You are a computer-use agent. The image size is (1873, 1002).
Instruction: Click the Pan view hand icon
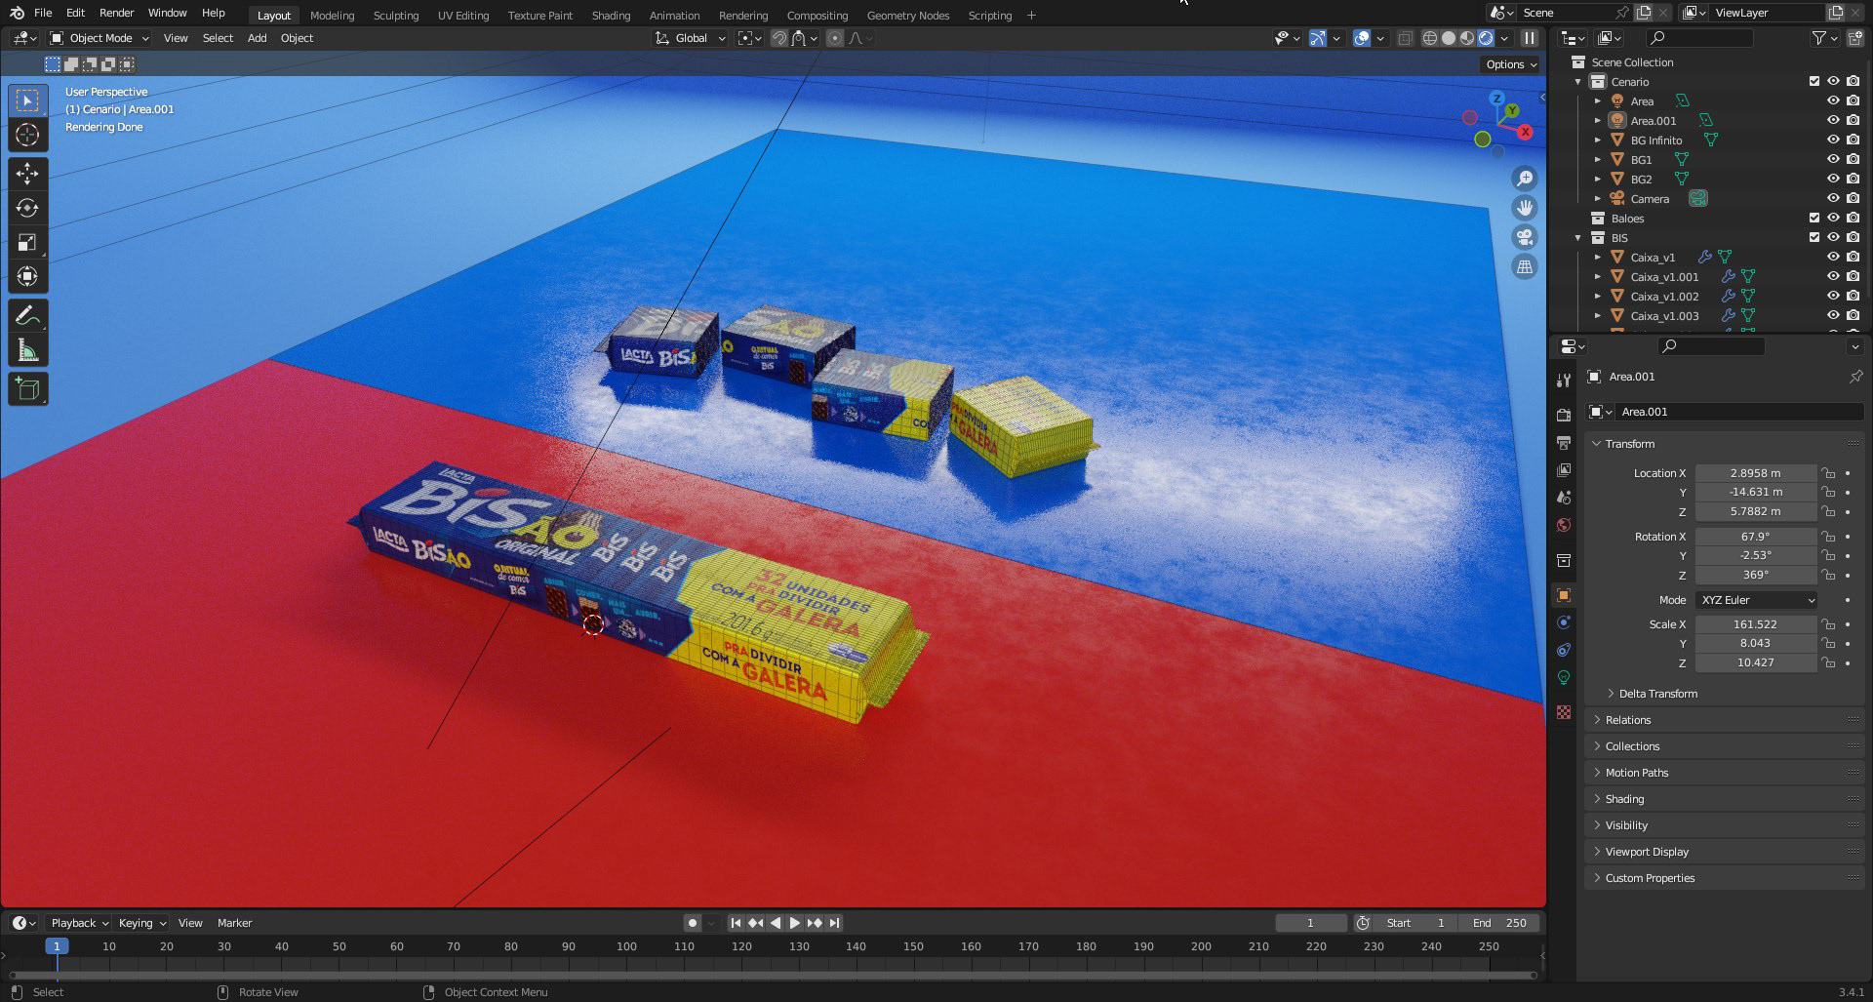tap(1524, 208)
